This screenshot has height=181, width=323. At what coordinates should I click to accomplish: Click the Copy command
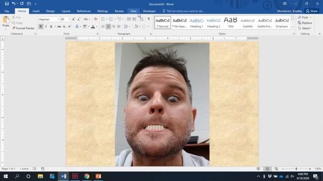point(17,23)
